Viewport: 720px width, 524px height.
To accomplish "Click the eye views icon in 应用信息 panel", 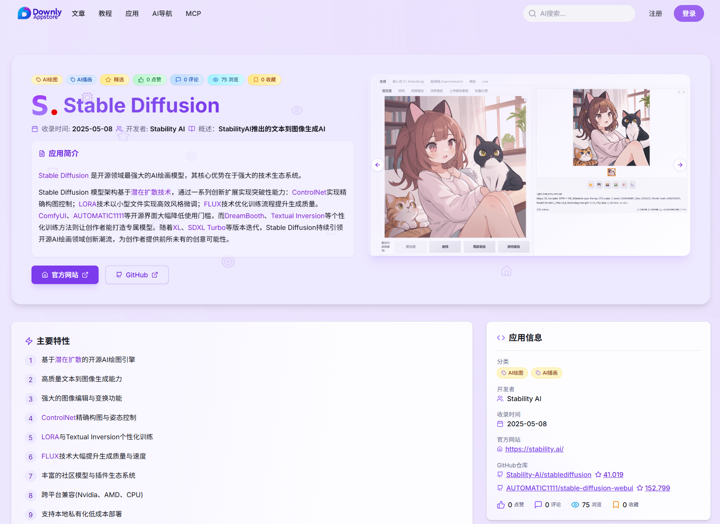I will (x=575, y=505).
